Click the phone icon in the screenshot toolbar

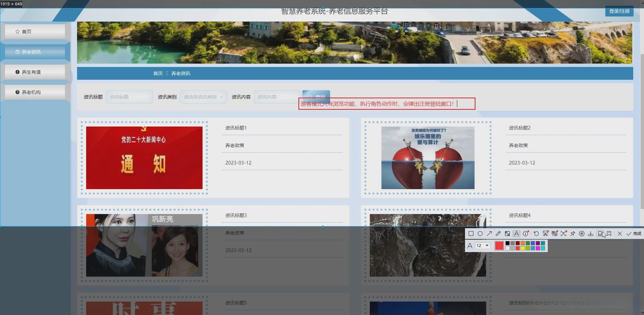[x=600, y=234]
